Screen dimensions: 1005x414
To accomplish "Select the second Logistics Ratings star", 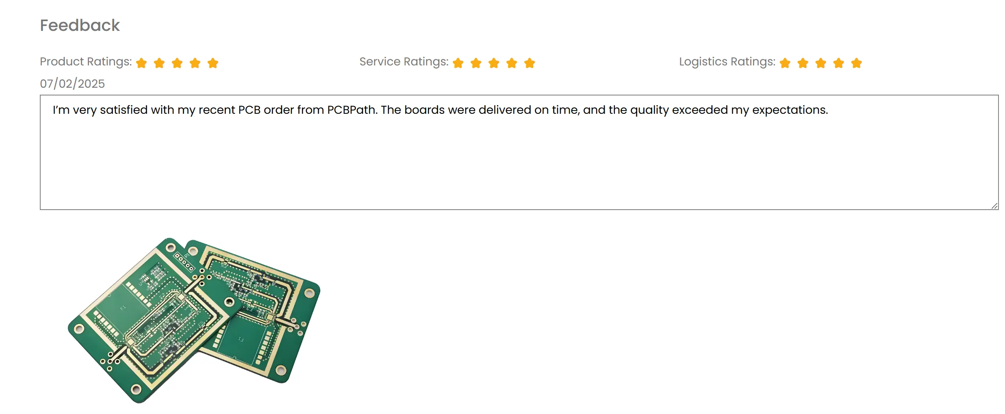I will pyautogui.click(x=803, y=63).
